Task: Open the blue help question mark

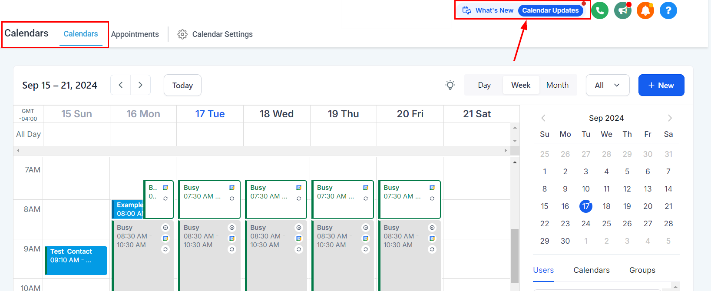Action: click(x=668, y=10)
